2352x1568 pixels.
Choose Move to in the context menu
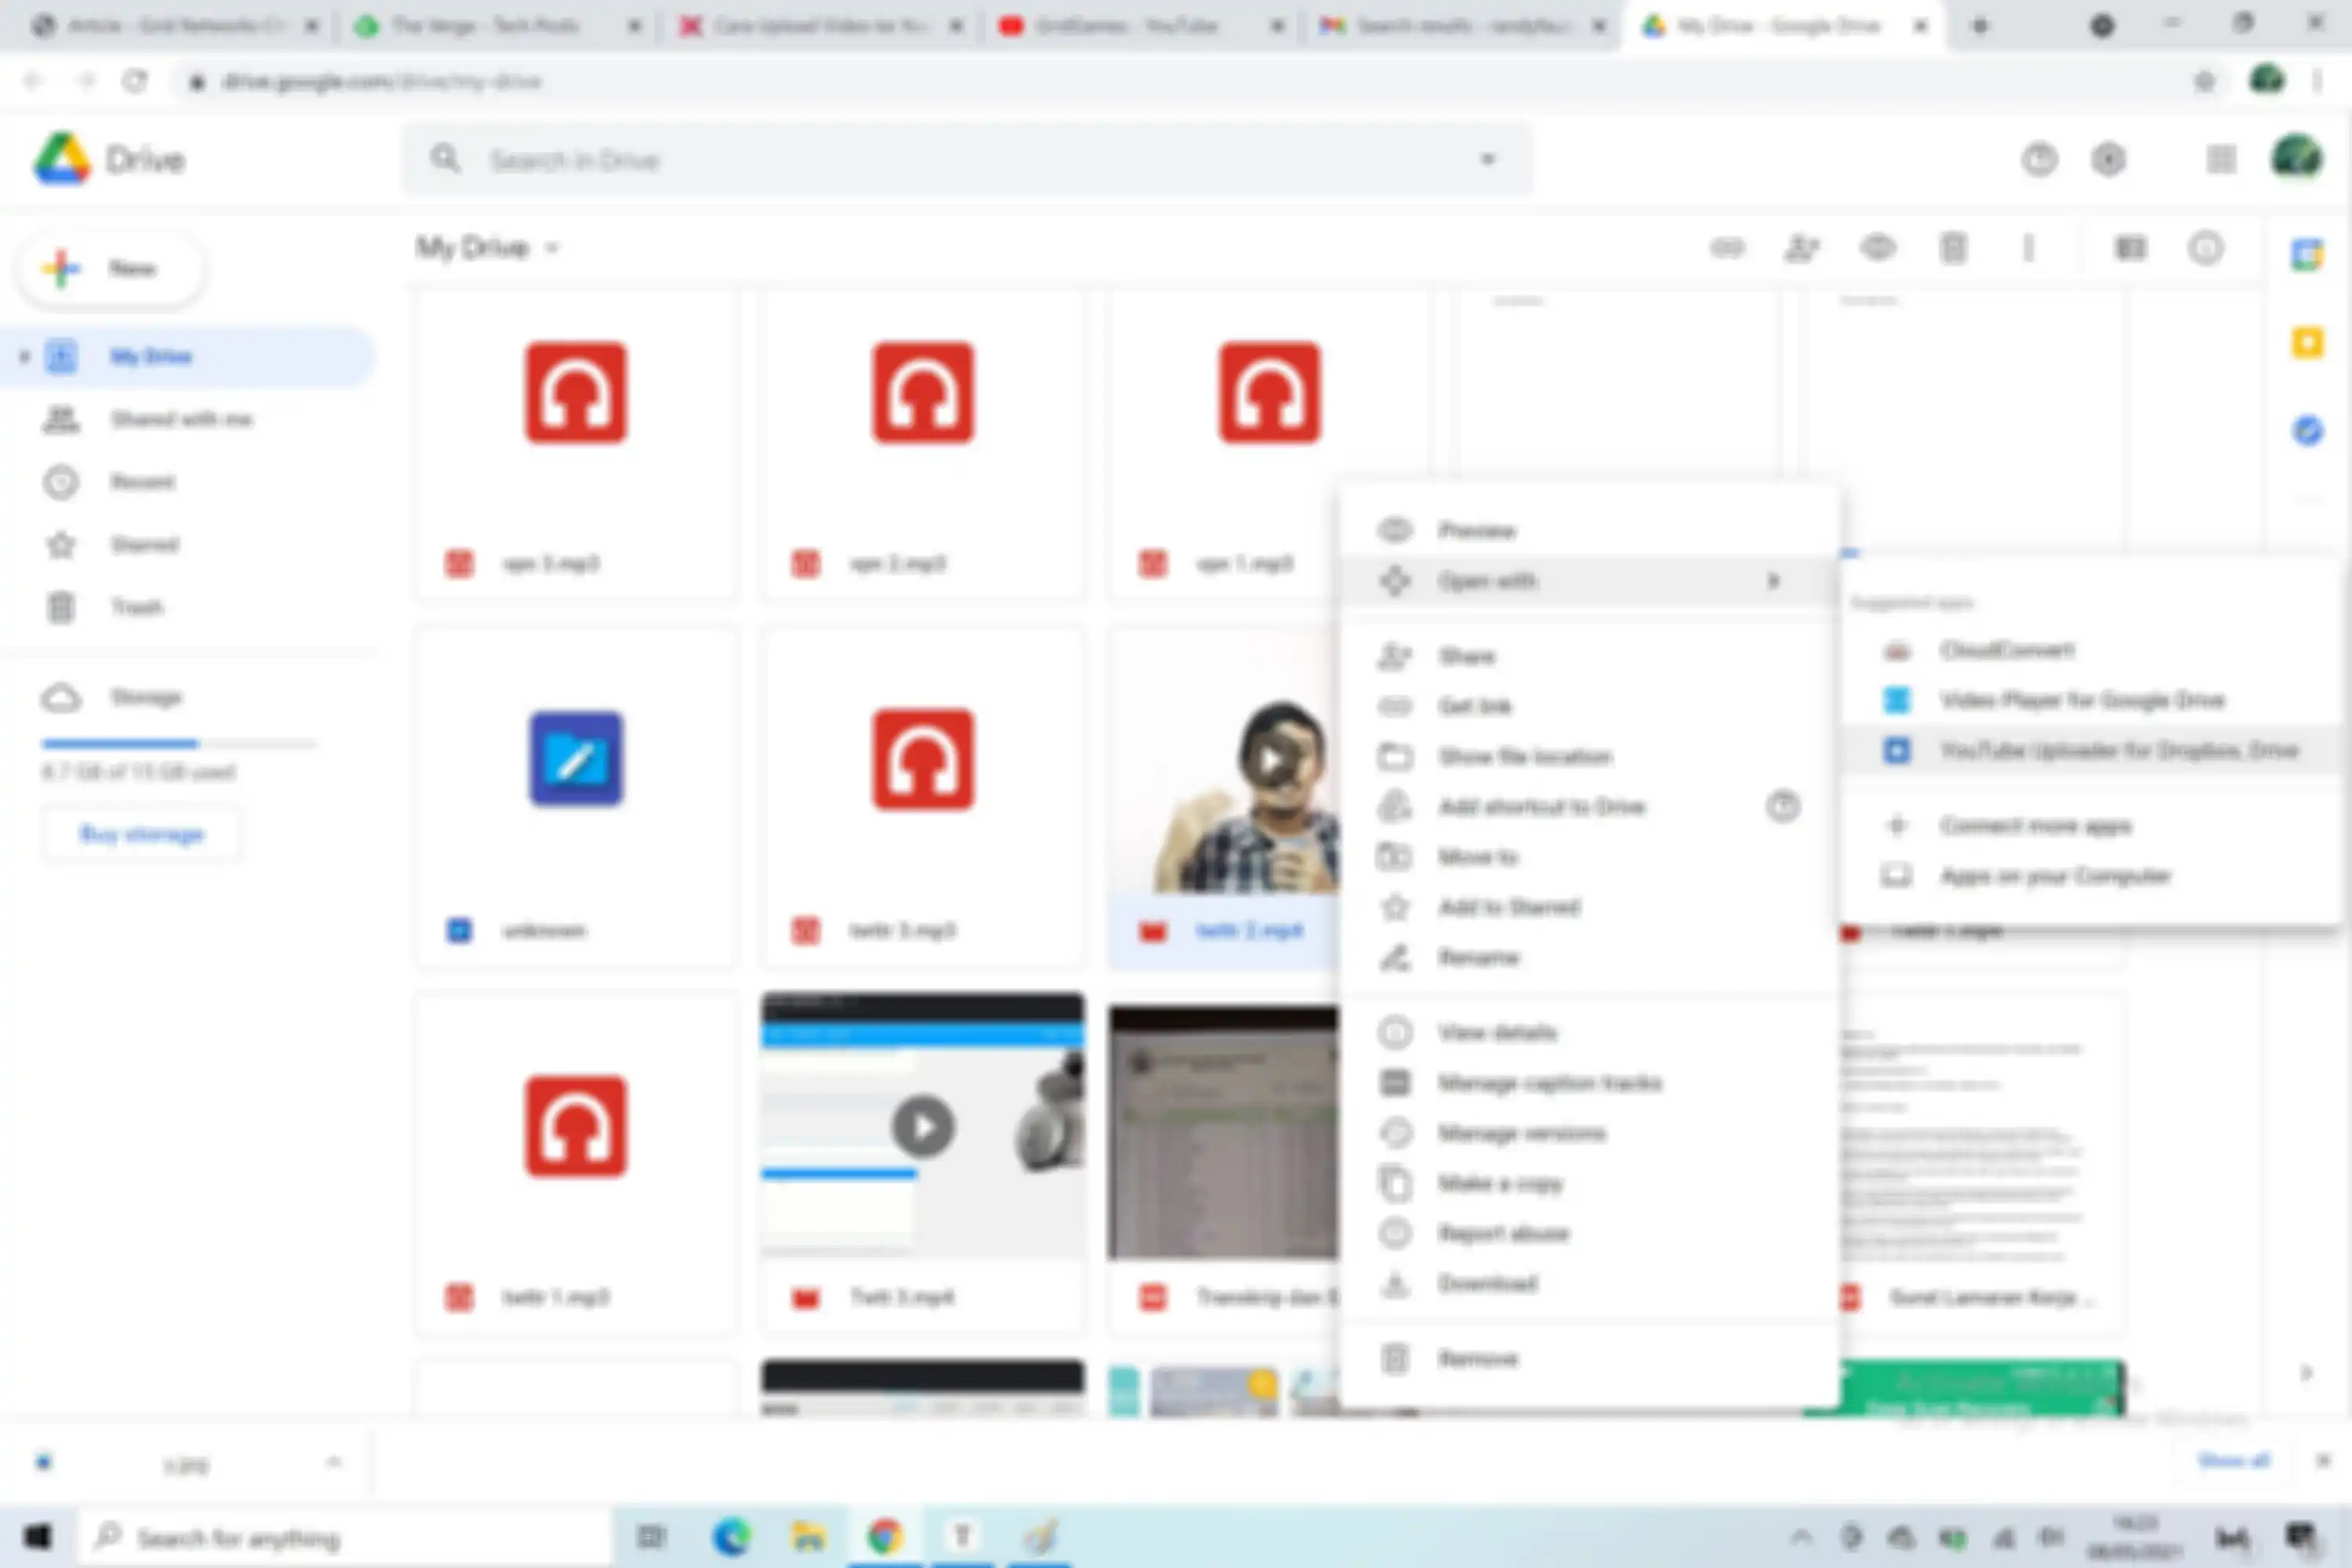click(x=1589, y=857)
